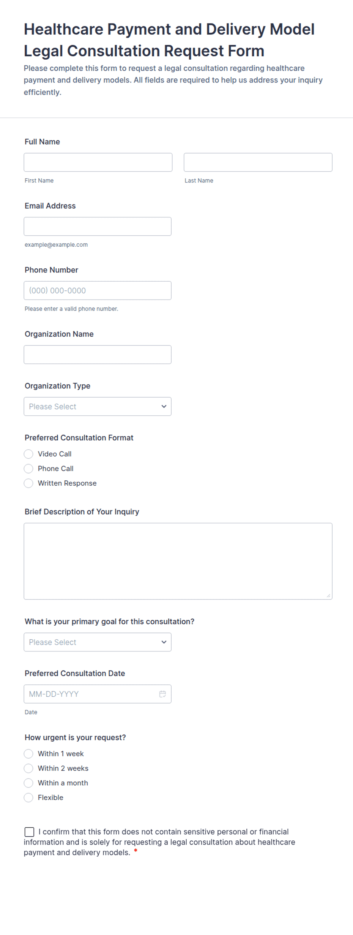Image resolution: width=353 pixels, height=935 pixels.
Task: Click into the Last Name field
Action: (x=258, y=162)
